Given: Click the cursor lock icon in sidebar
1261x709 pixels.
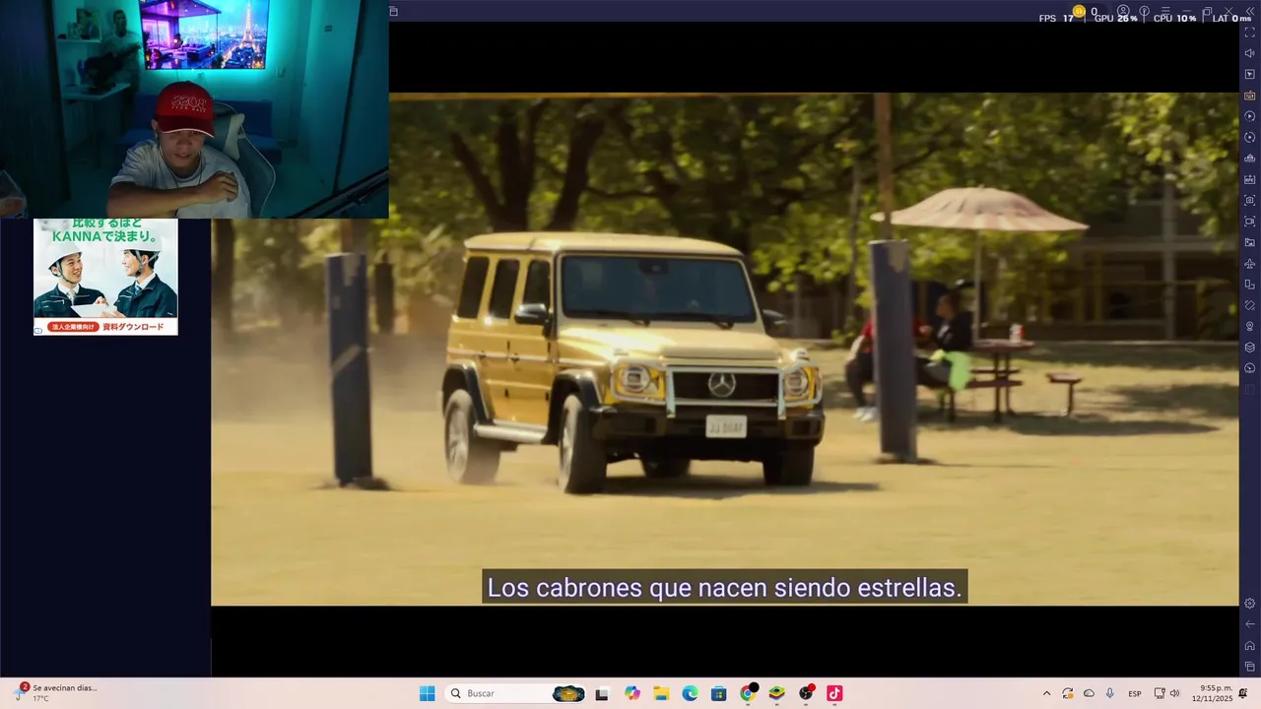Looking at the screenshot, I should (1249, 74).
